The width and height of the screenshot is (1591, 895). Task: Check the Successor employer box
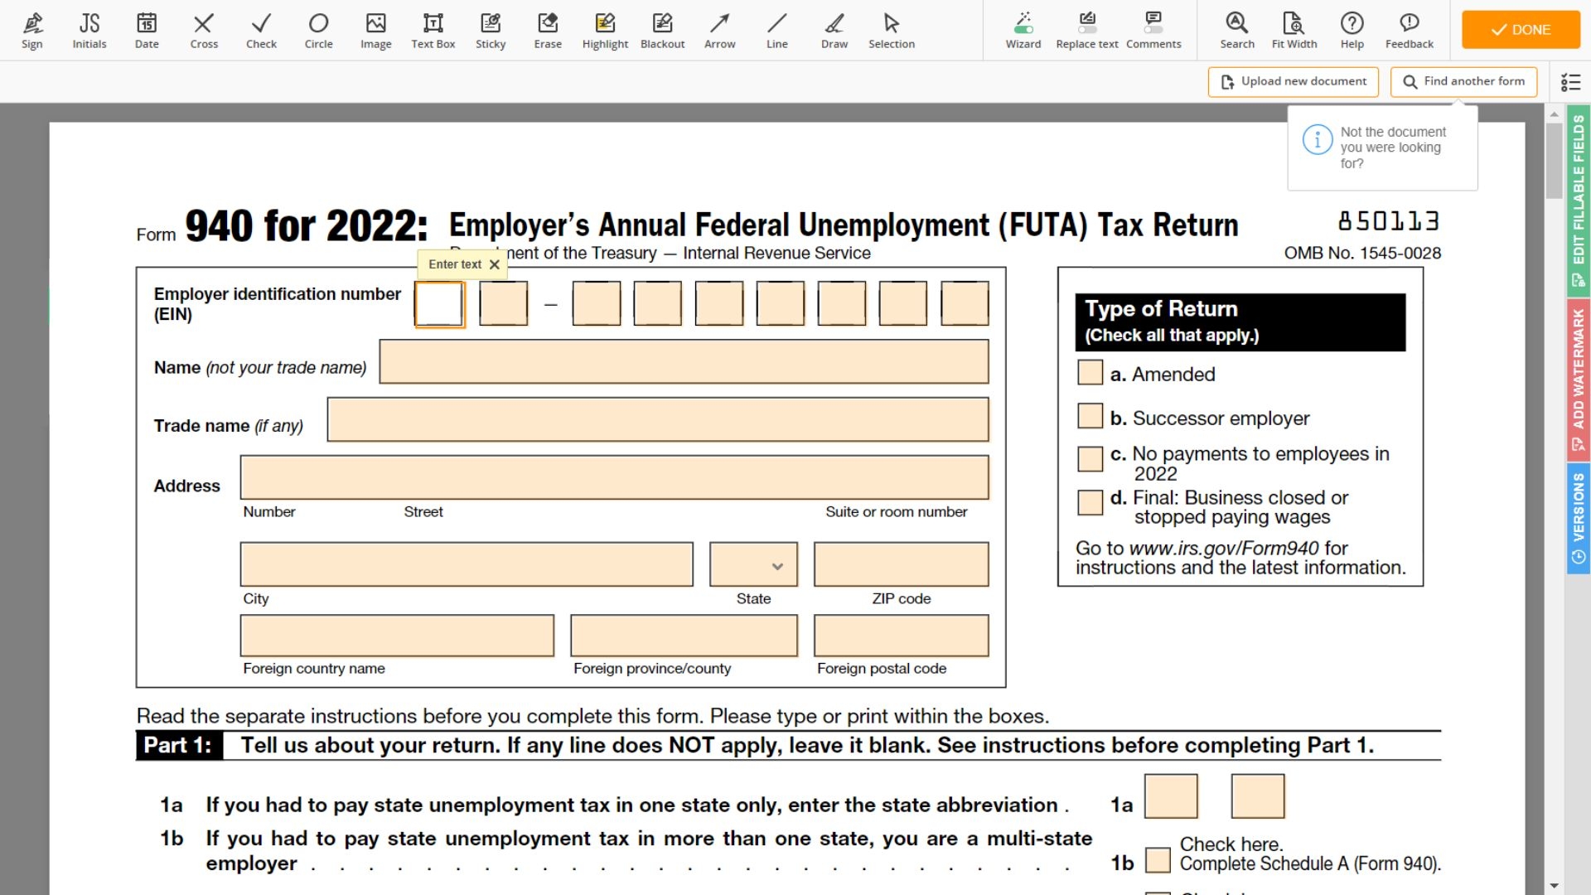1090,416
